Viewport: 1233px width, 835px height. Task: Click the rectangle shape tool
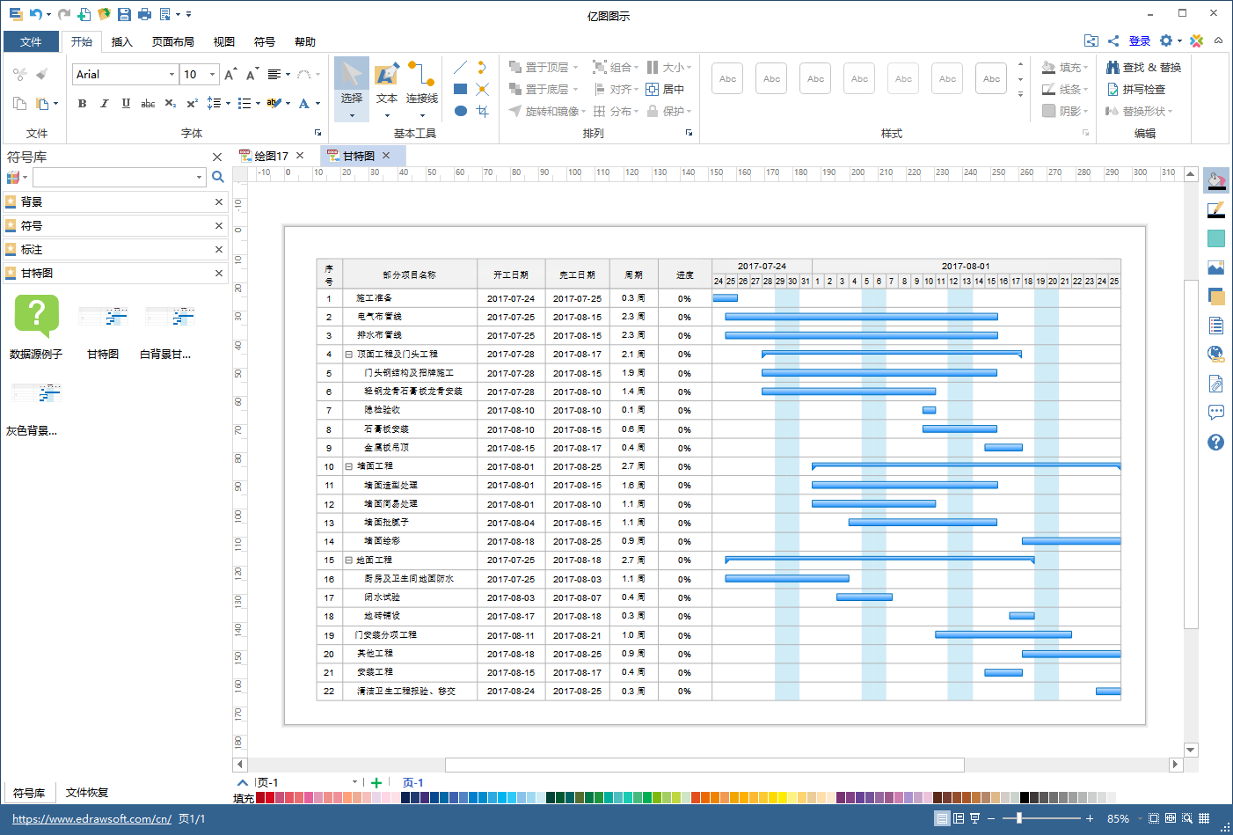460,89
